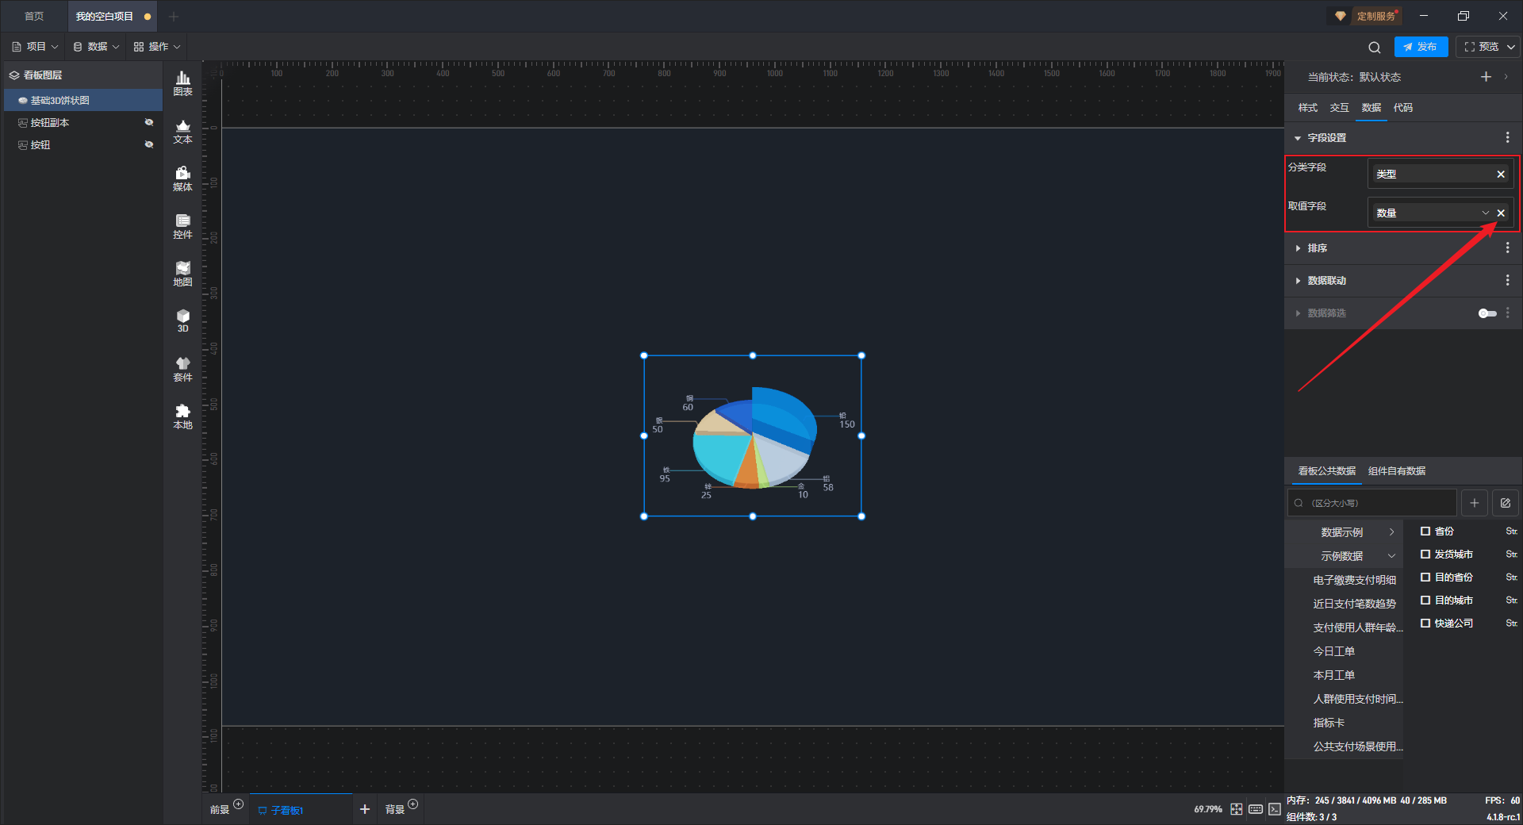Select 今日工单 in the data list
The image size is (1523, 825).
(1333, 651)
